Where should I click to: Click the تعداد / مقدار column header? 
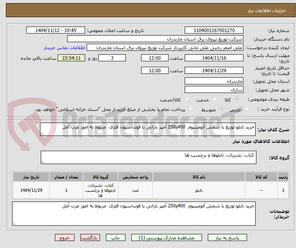click(66, 177)
